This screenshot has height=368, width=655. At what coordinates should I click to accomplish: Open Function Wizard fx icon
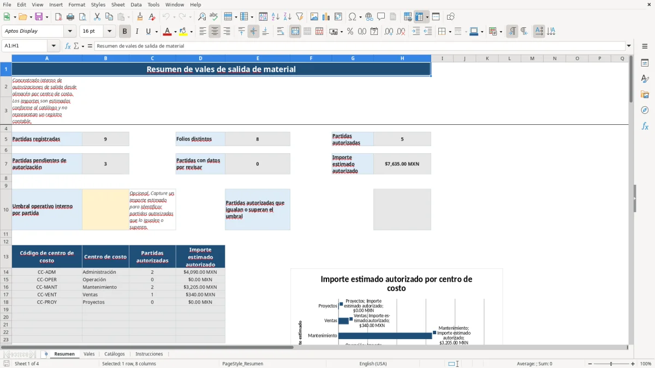coord(68,46)
